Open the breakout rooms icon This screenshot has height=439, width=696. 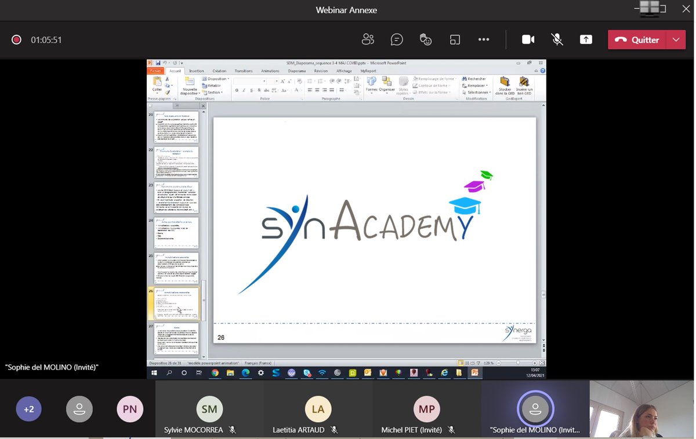click(x=455, y=39)
